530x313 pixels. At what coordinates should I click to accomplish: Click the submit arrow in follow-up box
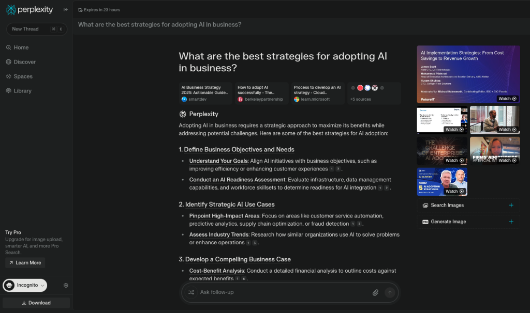390,292
